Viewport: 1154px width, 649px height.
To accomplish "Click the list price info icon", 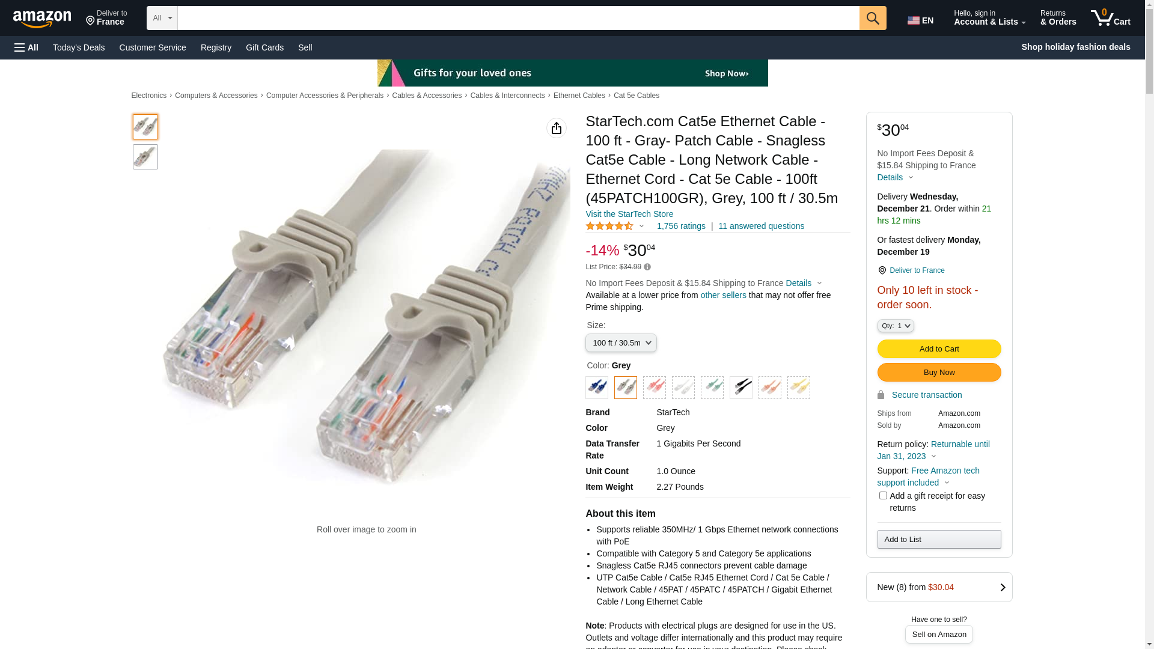I will point(647,267).
